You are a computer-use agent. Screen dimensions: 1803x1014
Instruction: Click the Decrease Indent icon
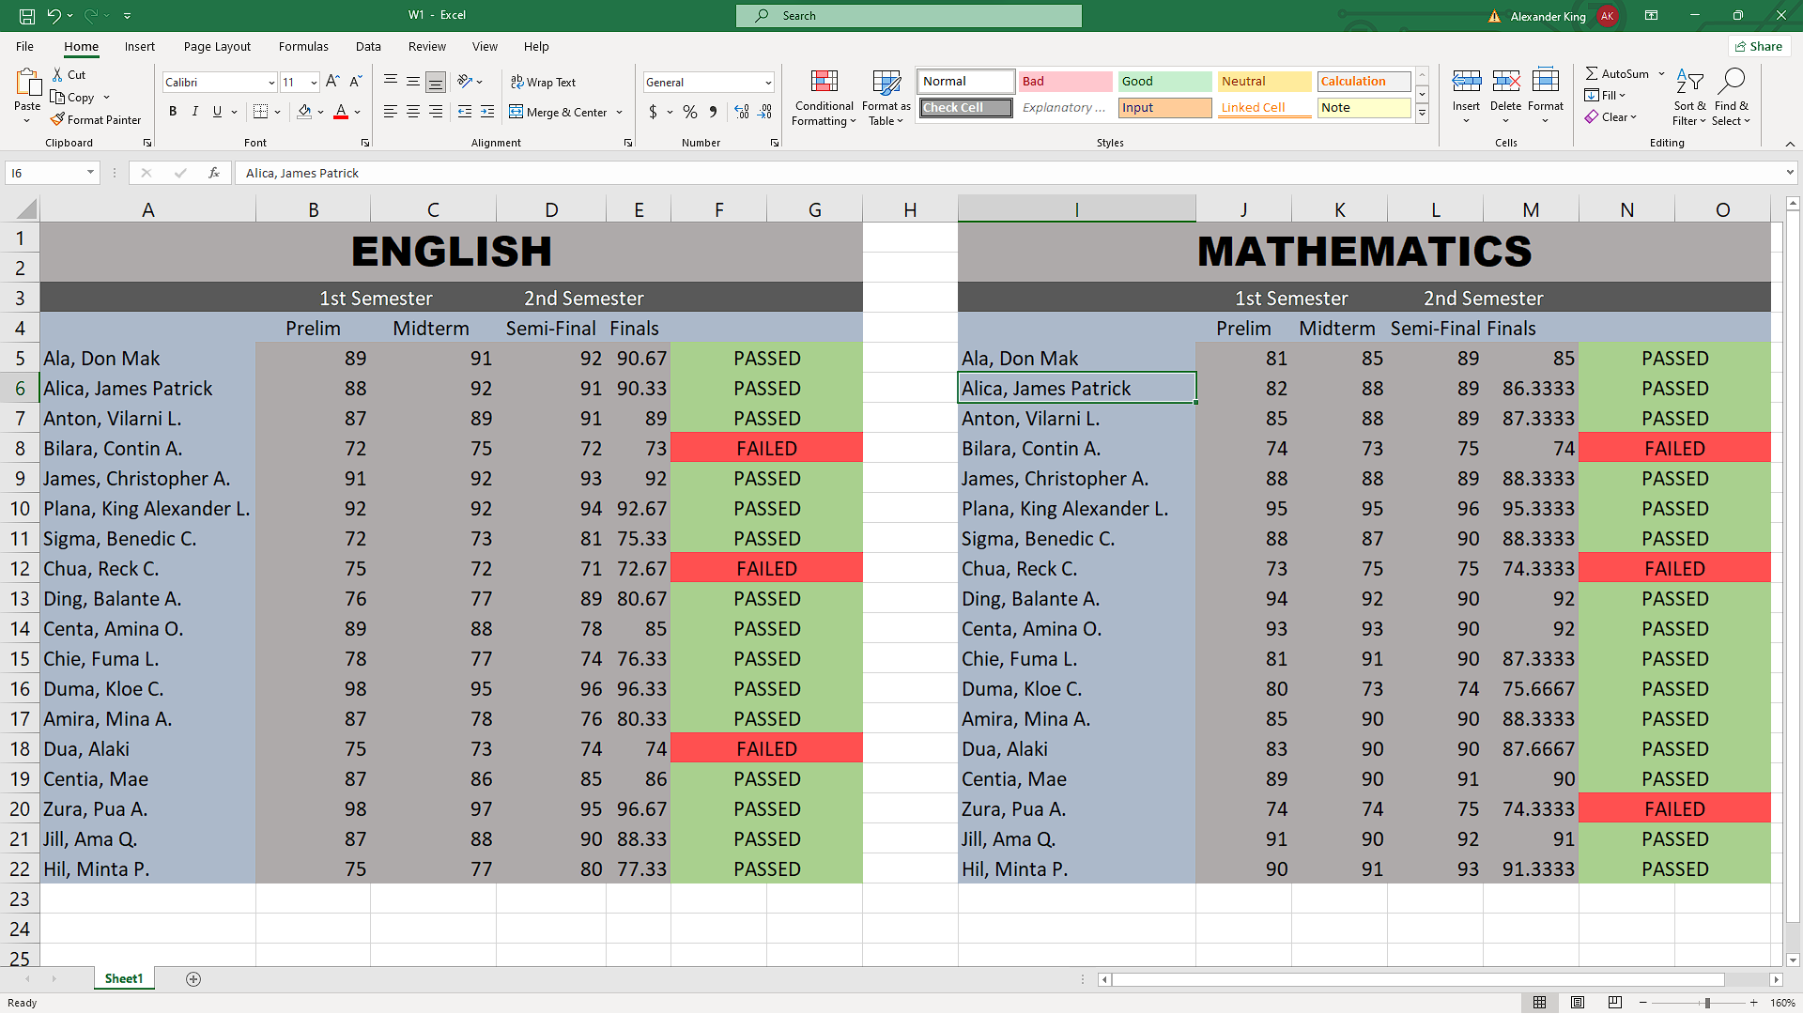coord(465,112)
